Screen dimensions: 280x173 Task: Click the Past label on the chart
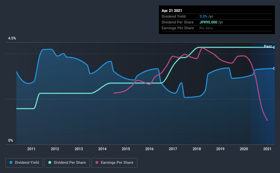268,46
